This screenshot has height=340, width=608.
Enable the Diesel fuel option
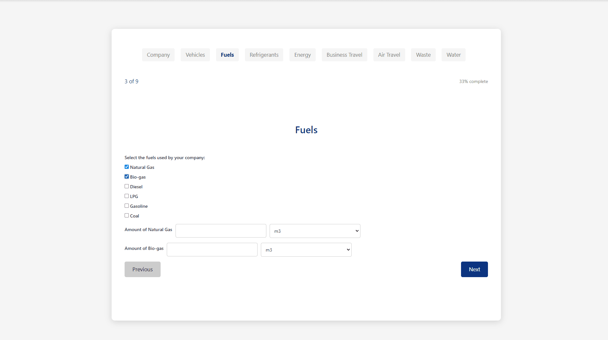(127, 186)
